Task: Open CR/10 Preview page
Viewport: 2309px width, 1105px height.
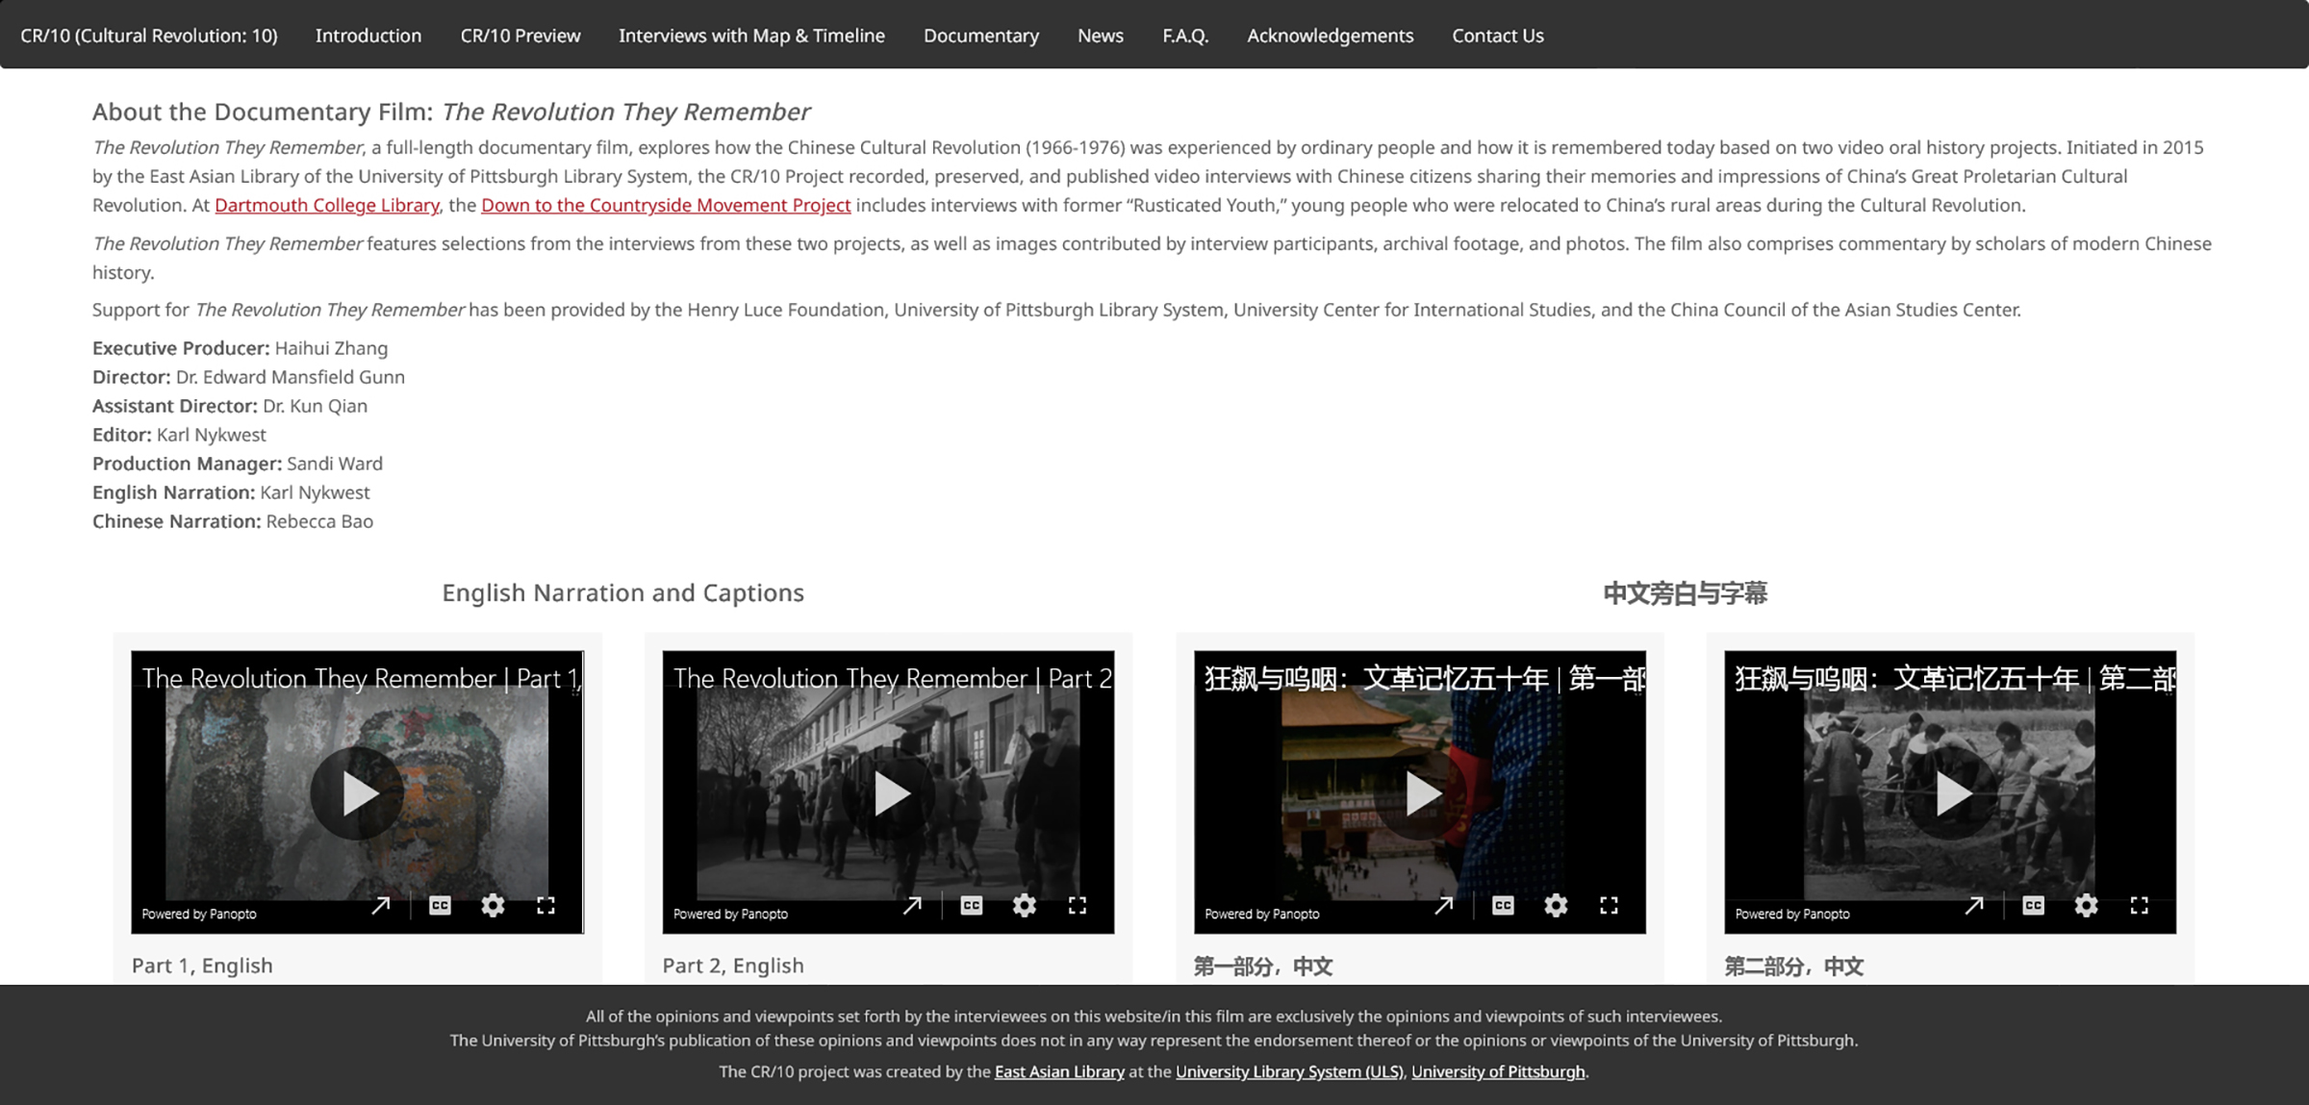Action: coord(520,36)
